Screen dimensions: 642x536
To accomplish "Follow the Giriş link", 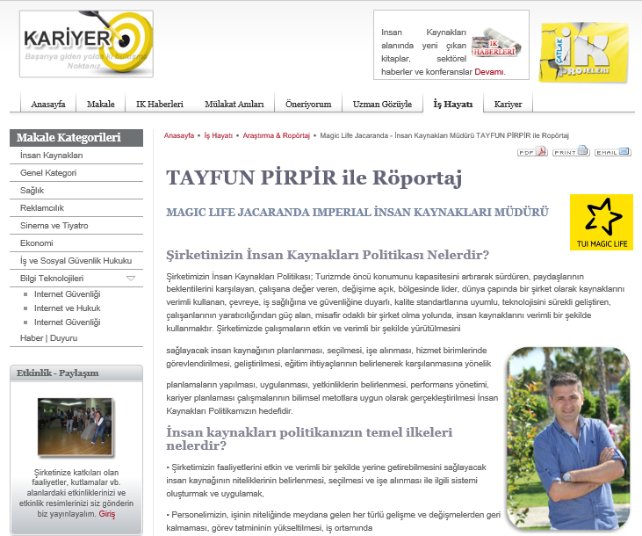I will point(107,514).
